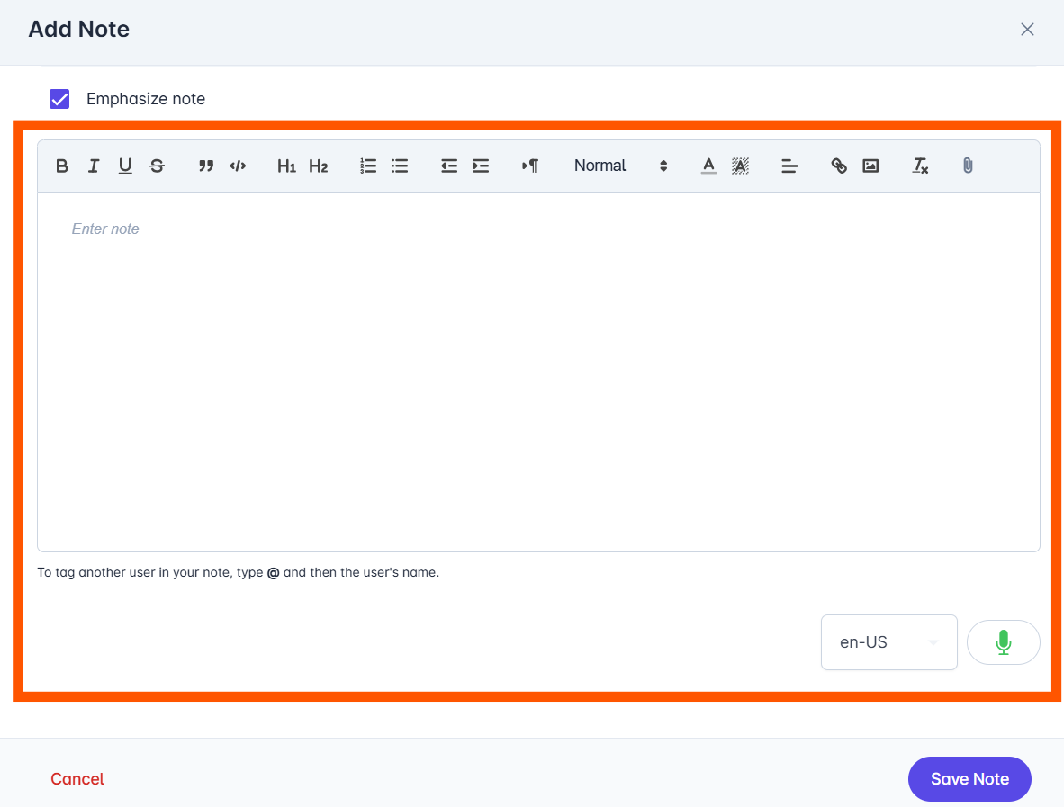Insert a code block
The width and height of the screenshot is (1064, 807).
click(x=239, y=166)
